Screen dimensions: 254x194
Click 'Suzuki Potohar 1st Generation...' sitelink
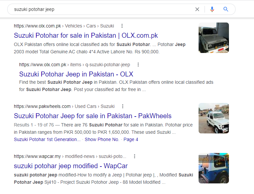coord(47,139)
